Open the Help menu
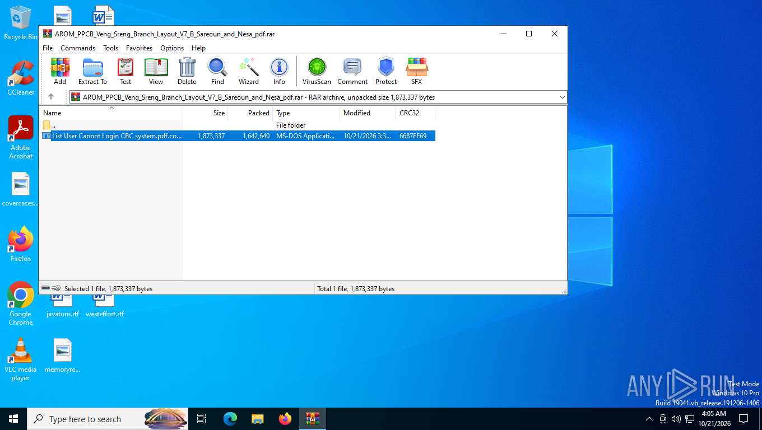Screen dimensions: 762x430 [198, 48]
